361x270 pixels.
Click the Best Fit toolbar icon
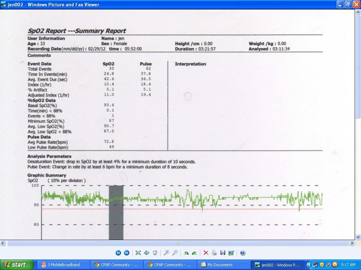click(x=138, y=253)
